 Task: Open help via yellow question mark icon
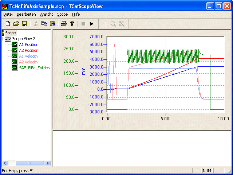tap(72, 24)
